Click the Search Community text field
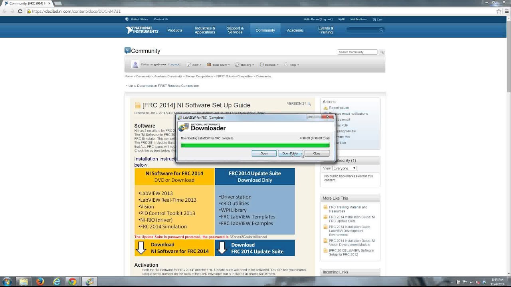This screenshot has height=287, width=511. [x=357, y=52]
